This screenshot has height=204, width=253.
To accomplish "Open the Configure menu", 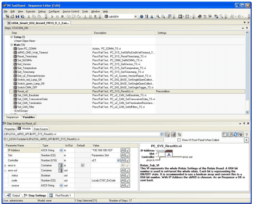I will pos(54,12).
